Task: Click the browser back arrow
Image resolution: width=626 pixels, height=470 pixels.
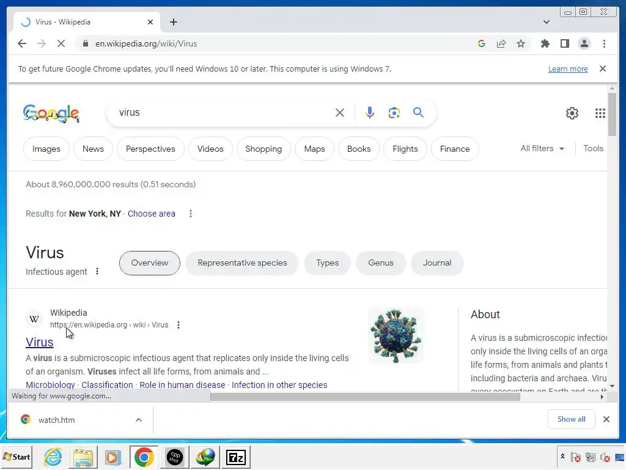Action: coord(22,43)
